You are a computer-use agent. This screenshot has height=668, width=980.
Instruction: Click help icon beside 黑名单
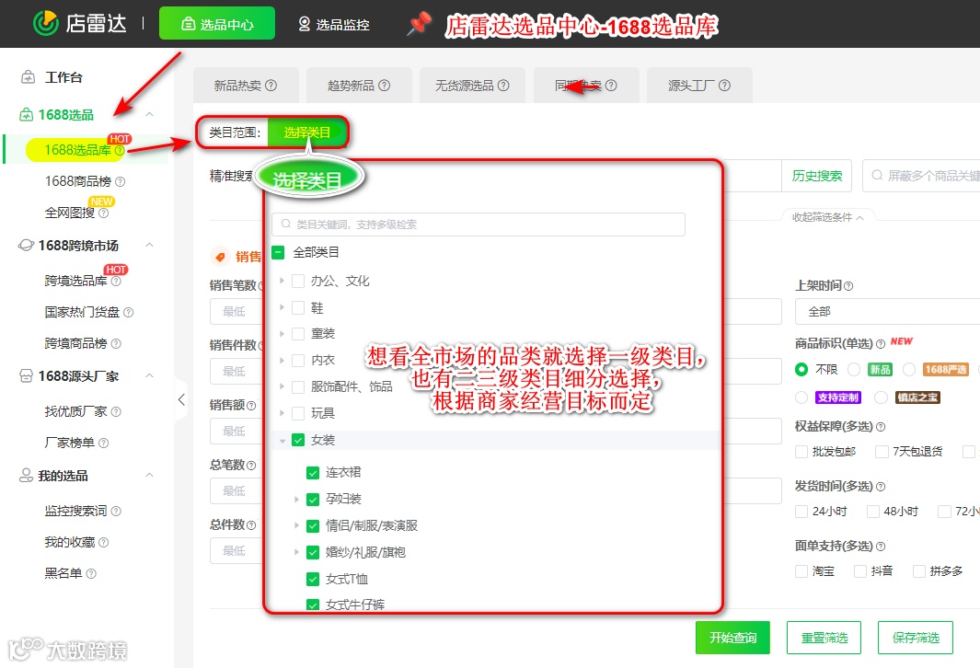pyautogui.click(x=91, y=573)
